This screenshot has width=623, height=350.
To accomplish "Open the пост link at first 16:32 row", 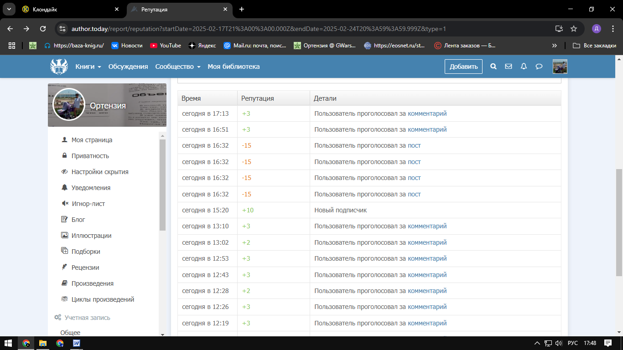I will (x=414, y=145).
